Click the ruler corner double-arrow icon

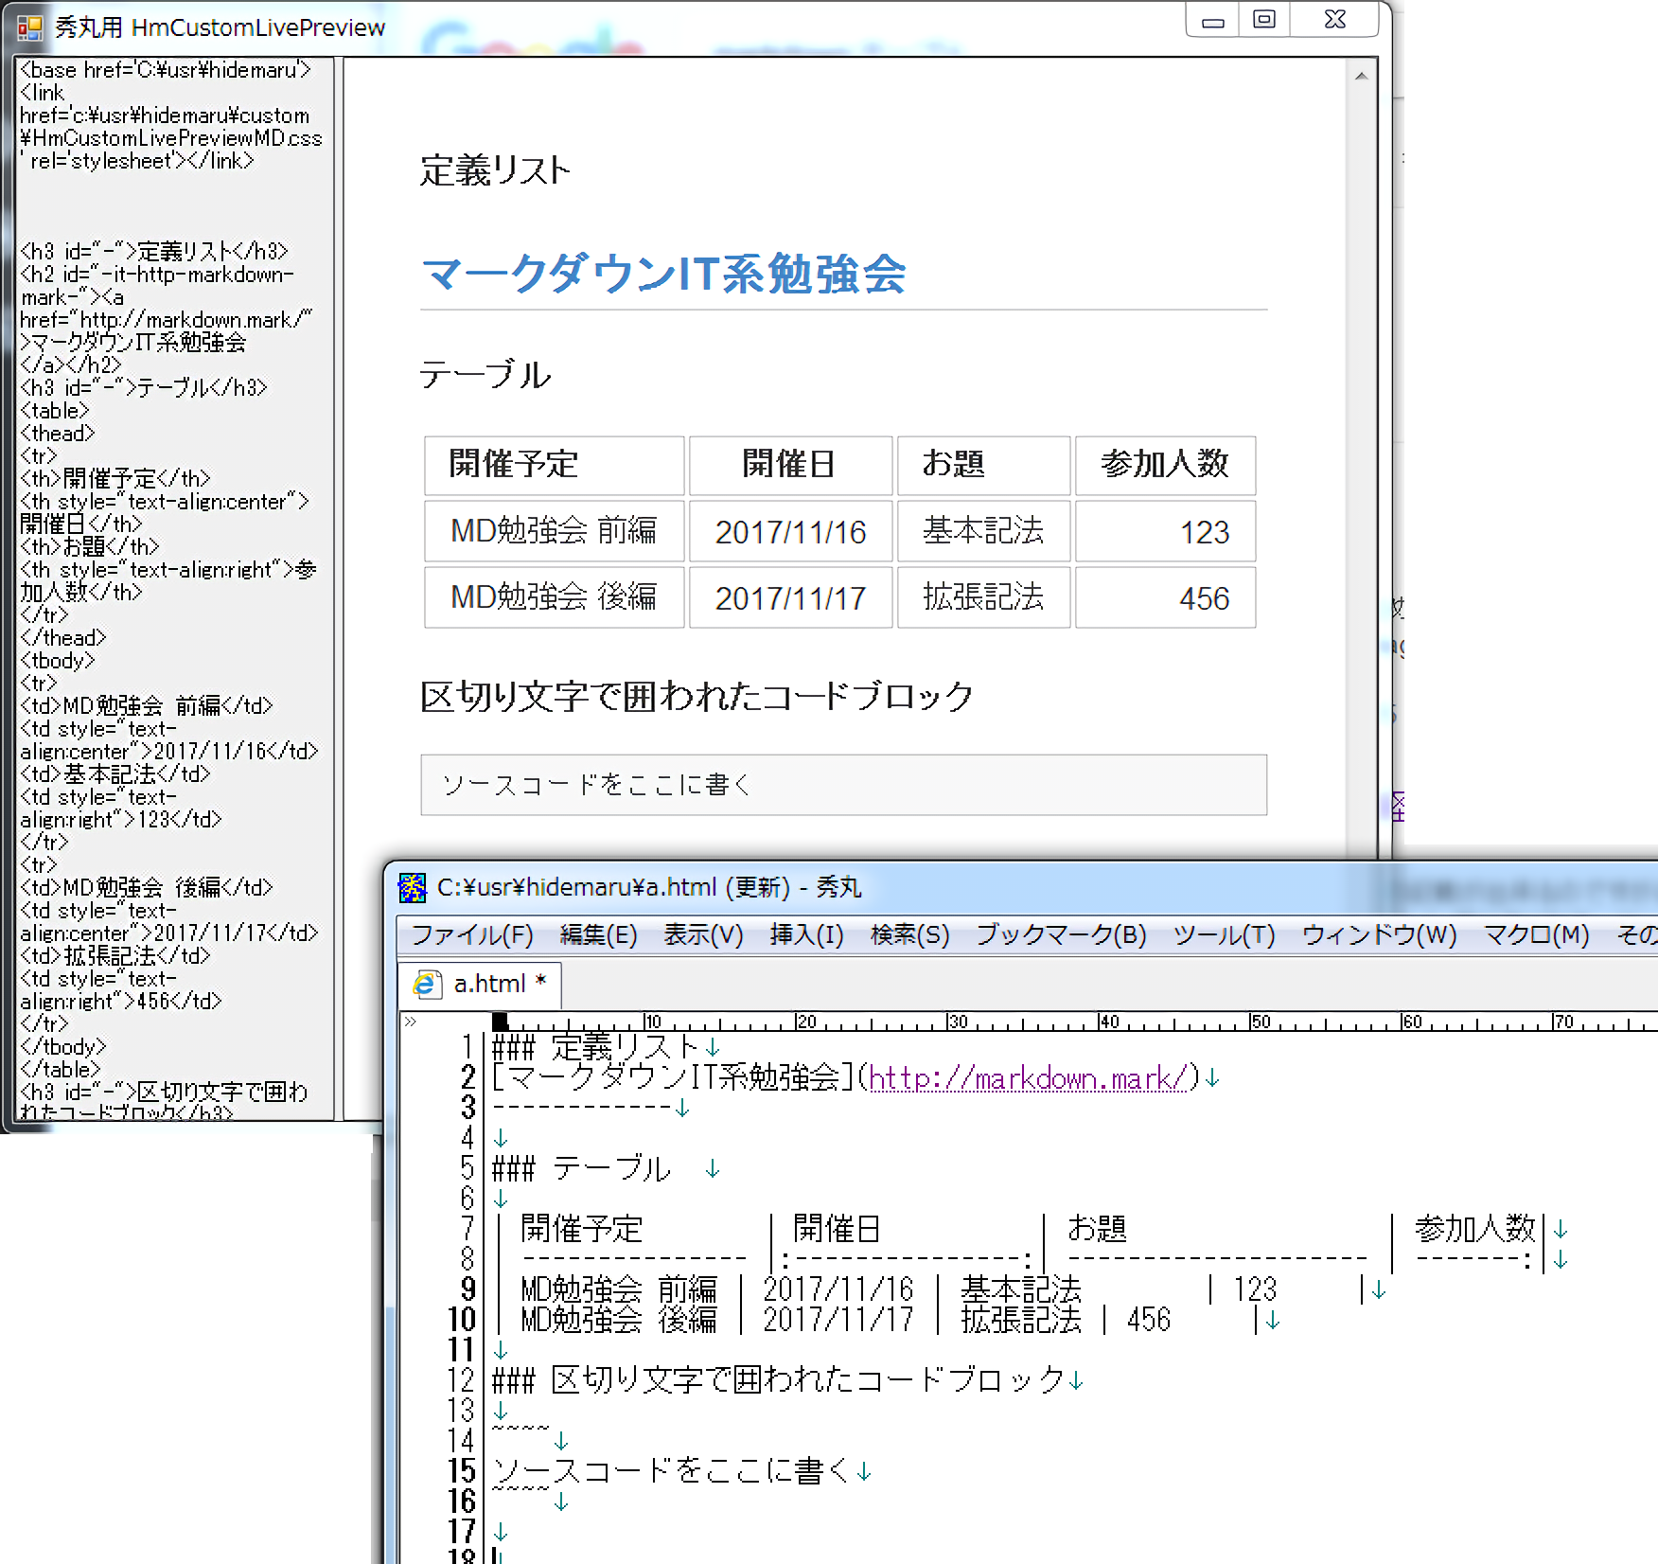point(410,1022)
